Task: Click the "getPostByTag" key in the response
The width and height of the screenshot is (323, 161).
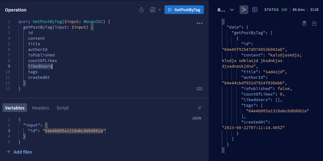Action: click(x=250, y=33)
